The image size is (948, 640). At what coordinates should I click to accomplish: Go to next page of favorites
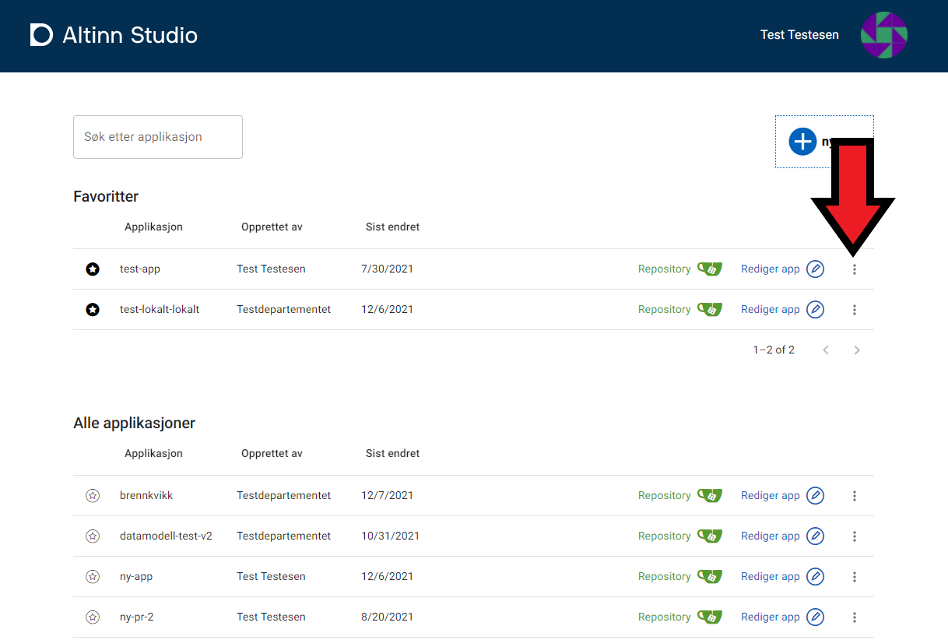856,350
